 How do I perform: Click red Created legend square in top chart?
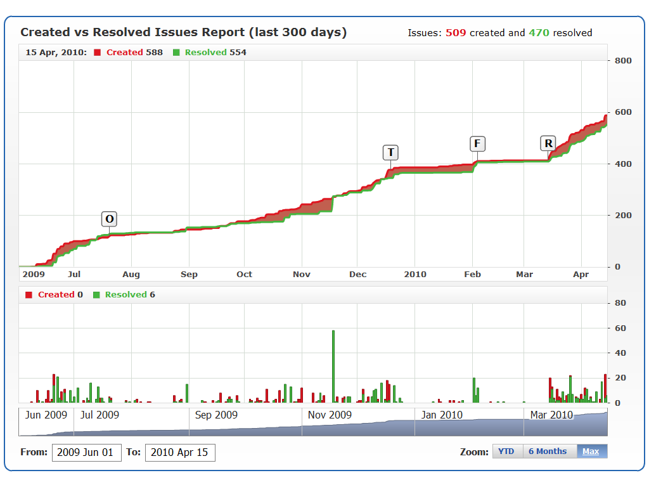(98, 53)
